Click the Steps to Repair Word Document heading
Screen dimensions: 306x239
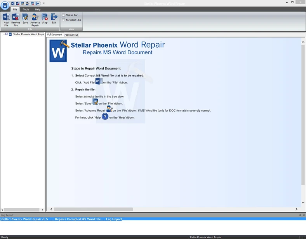tap(96, 68)
